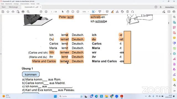The image size is (177, 99).
Task: Activate the Hand pan tool
Action: pos(68,12)
